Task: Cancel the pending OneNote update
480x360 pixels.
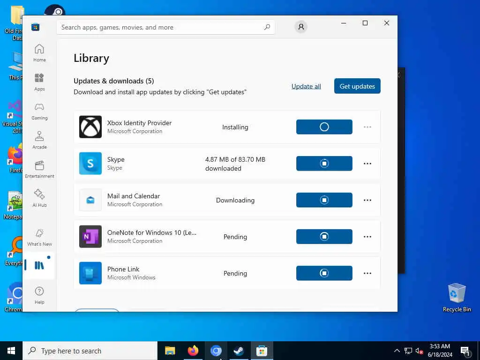Action: (324, 236)
